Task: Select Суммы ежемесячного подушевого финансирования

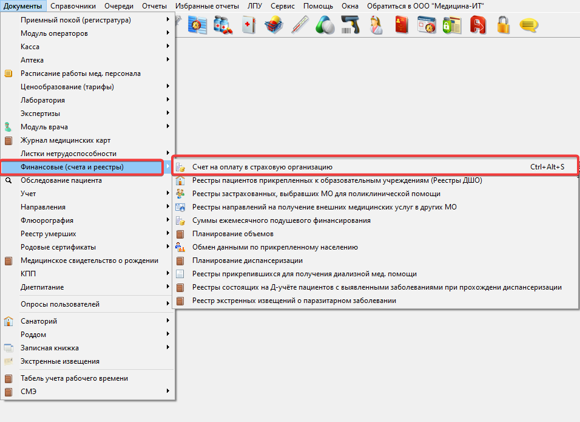Action: 281,220
